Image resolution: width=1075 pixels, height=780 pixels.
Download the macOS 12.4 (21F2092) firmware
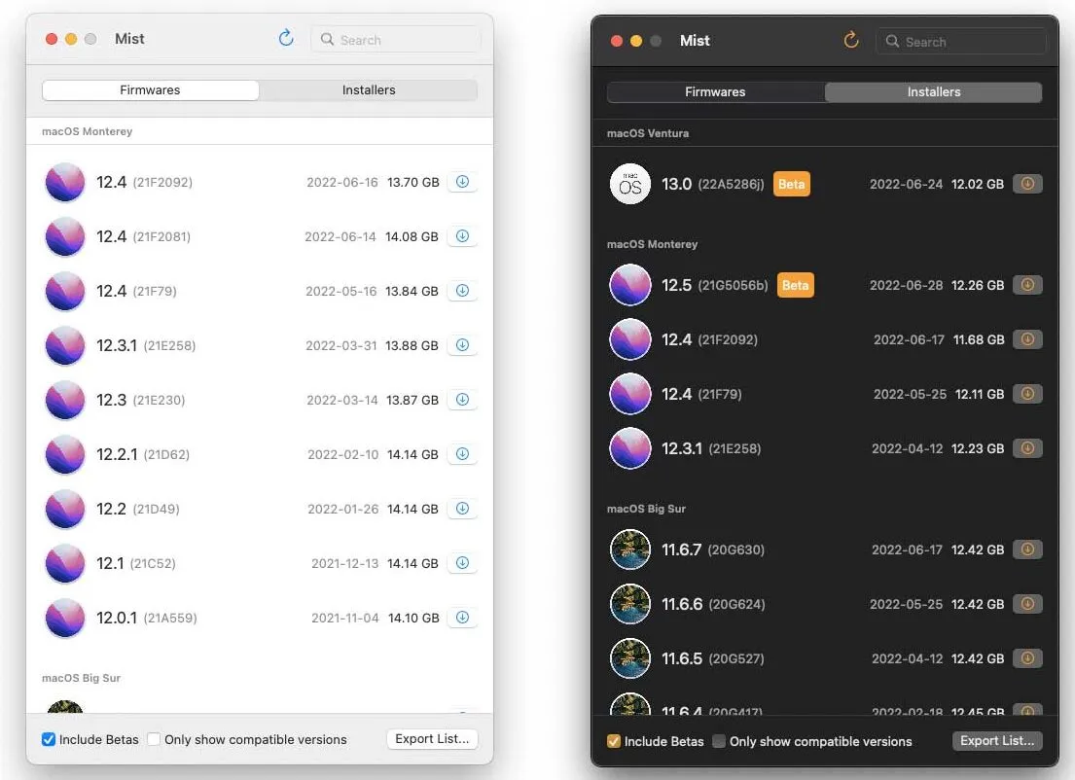point(462,182)
